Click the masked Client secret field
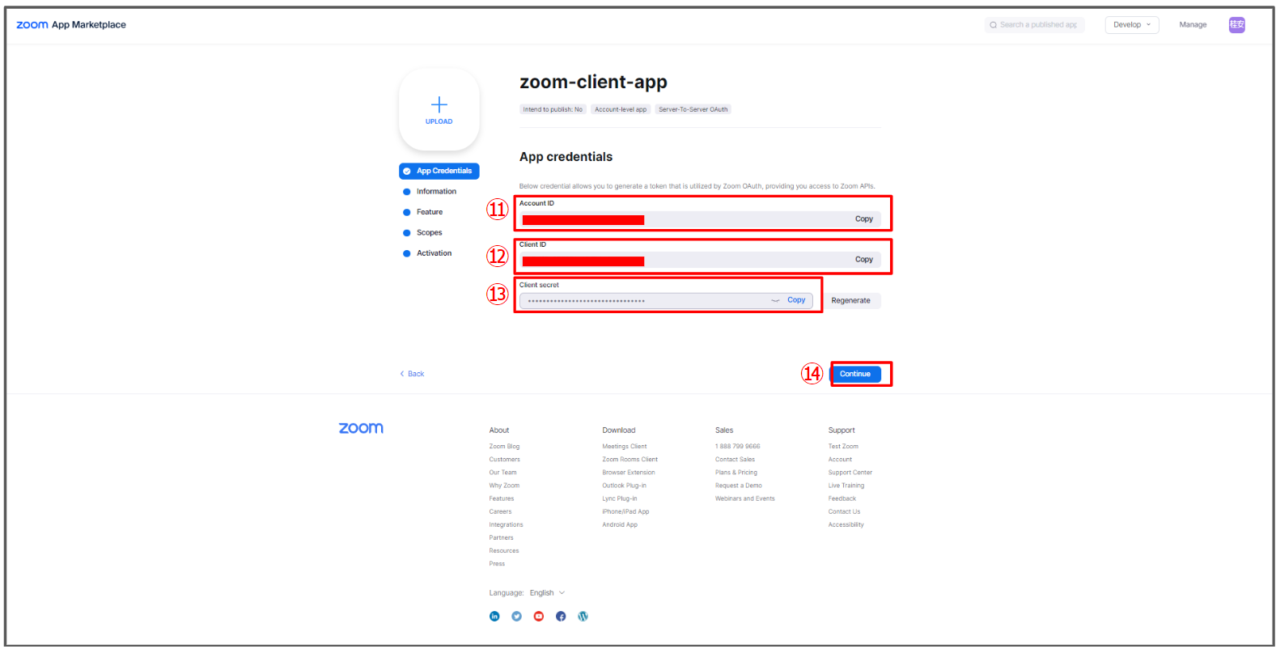 point(666,301)
